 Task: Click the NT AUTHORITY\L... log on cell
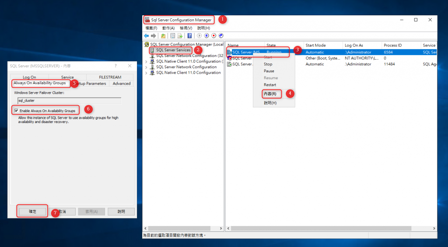pos(361,58)
